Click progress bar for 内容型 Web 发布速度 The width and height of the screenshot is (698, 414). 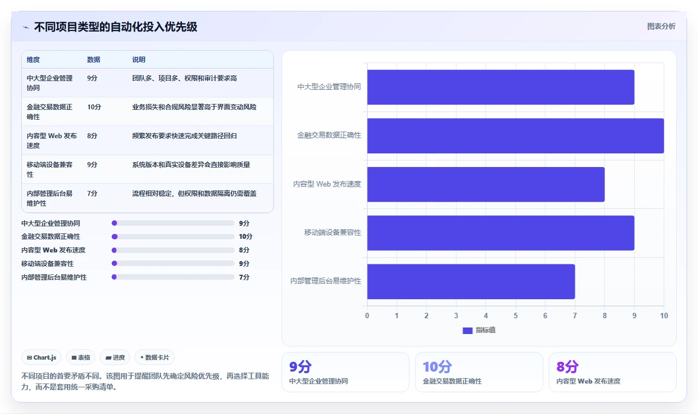pyautogui.click(x=173, y=250)
